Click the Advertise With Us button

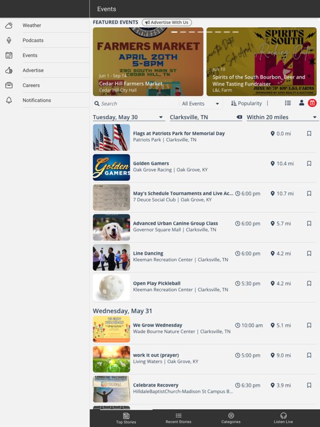tap(167, 22)
